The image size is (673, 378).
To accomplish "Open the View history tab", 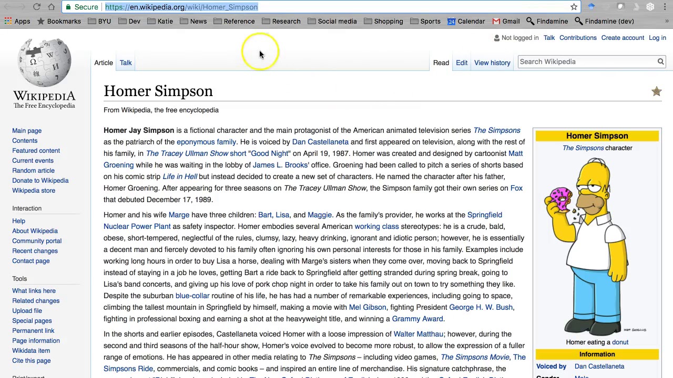I will tap(492, 62).
